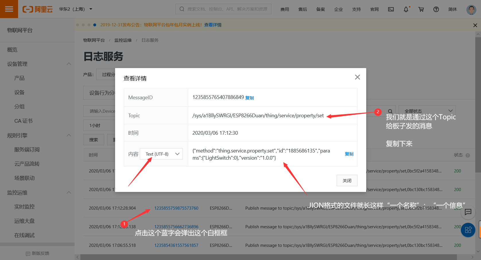Click the 关闭 button in dialog
The image size is (481, 260).
point(347,180)
